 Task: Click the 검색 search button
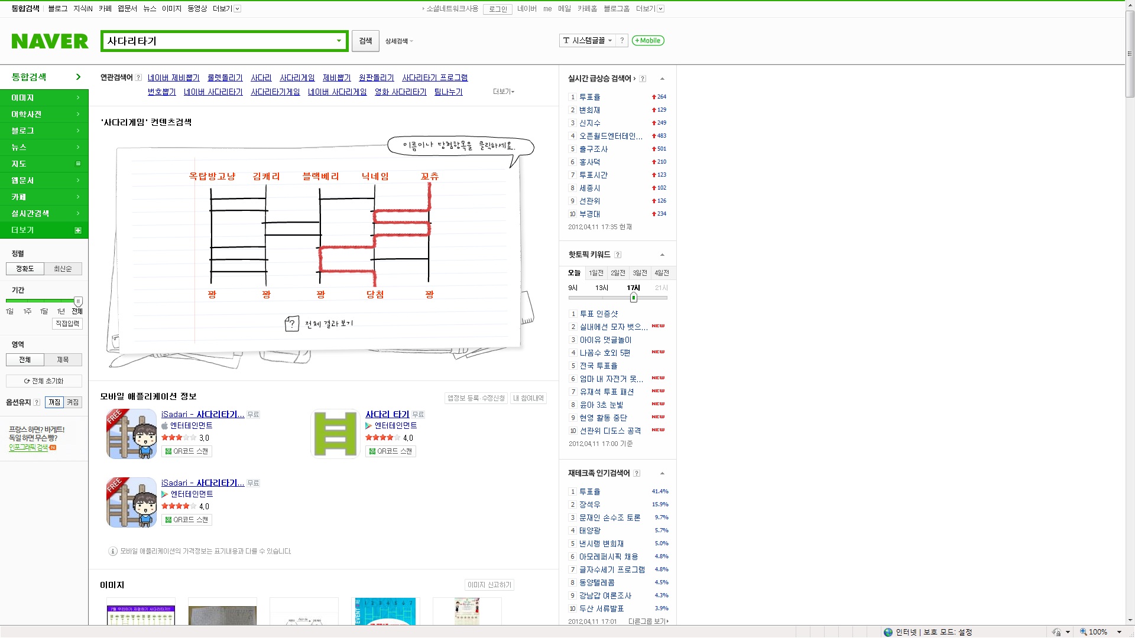(365, 41)
